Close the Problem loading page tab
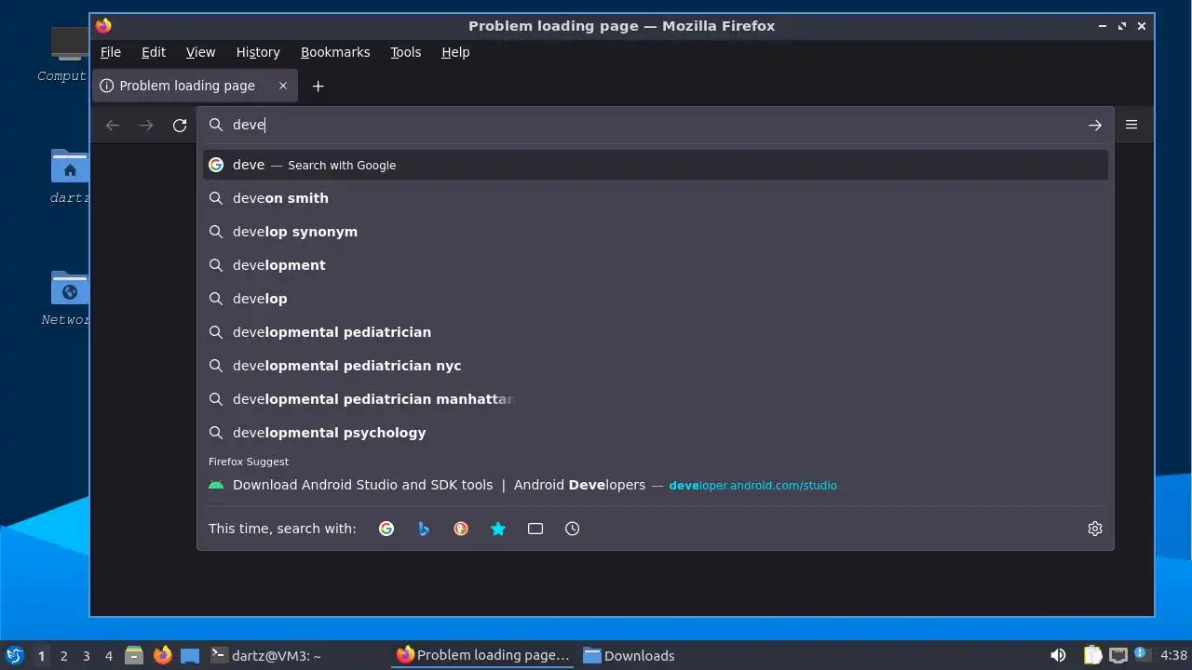The width and height of the screenshot is (1192, 670). pos(283,86)
